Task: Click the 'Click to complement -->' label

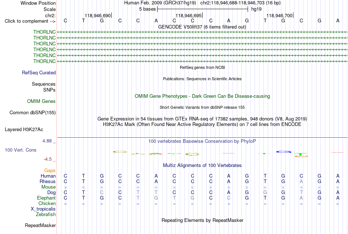Action: 30,21
